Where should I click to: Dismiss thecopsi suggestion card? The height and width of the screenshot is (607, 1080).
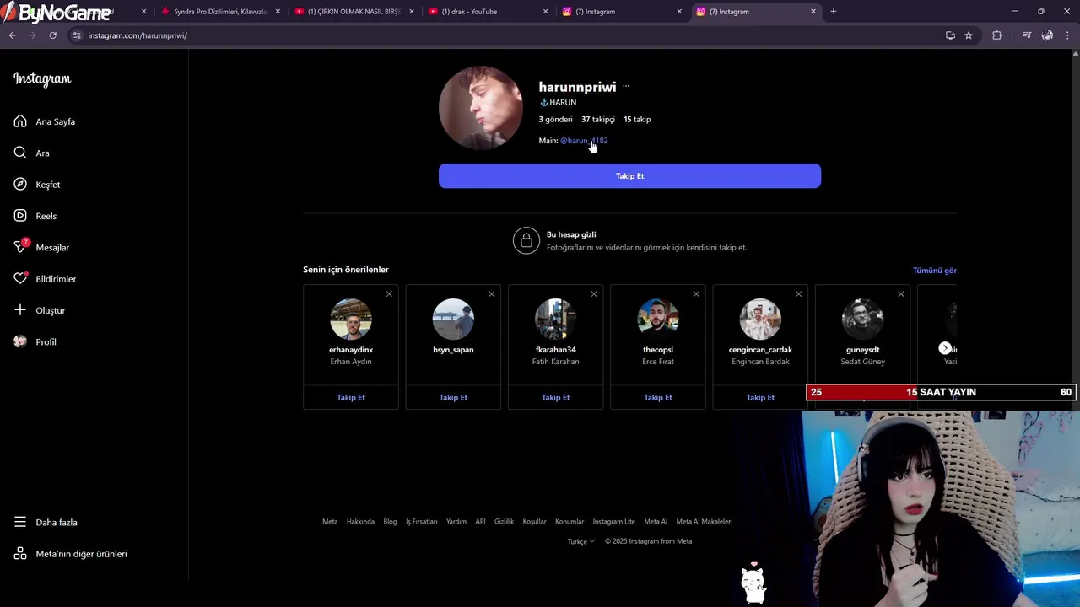[696, 294]
